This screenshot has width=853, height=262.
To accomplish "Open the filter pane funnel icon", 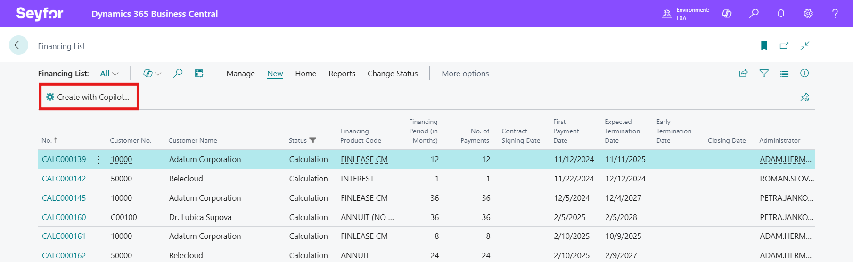I will pos(764,73).
